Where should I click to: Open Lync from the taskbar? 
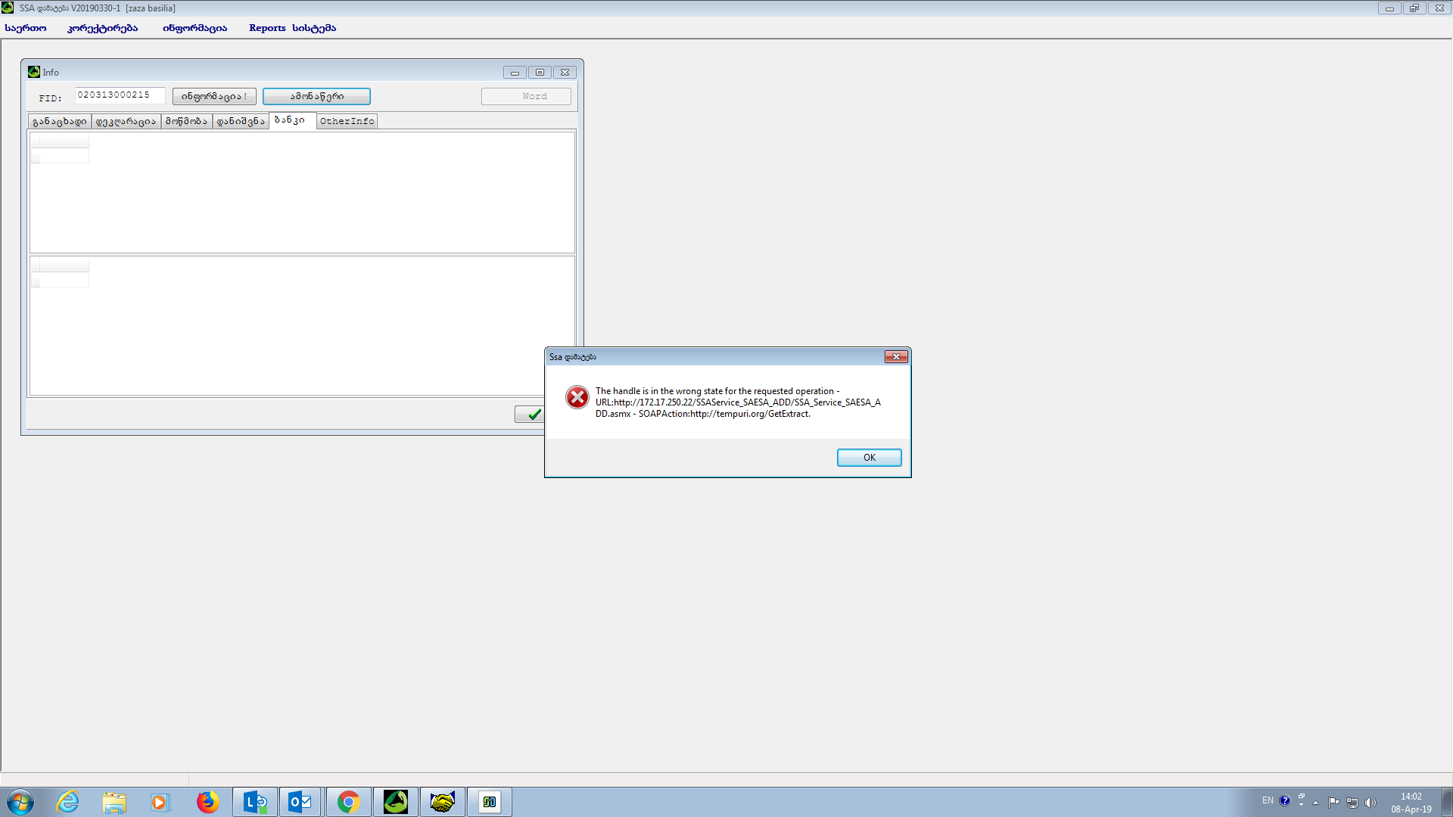254,802
